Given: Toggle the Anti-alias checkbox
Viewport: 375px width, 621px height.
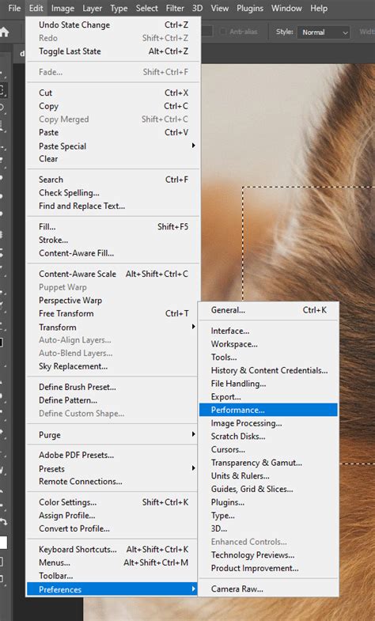Looking at the screenshot, I should [x=223, y=32].
